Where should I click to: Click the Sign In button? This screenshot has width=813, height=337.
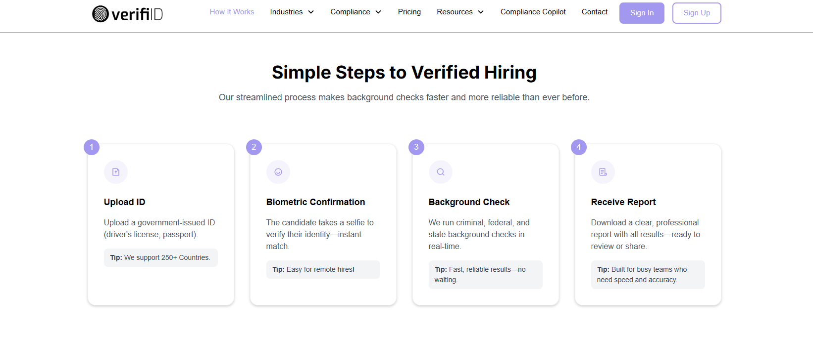click(x=642, y=13)
